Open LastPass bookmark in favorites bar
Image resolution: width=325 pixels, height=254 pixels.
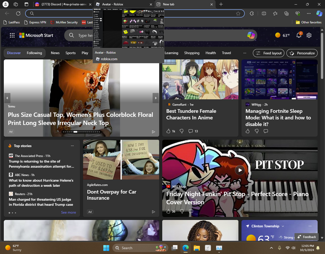(12, 22)
